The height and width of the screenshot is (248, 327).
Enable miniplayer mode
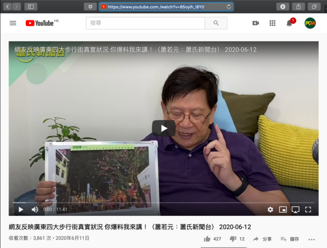pyautogui.click(x=283, y=209)
